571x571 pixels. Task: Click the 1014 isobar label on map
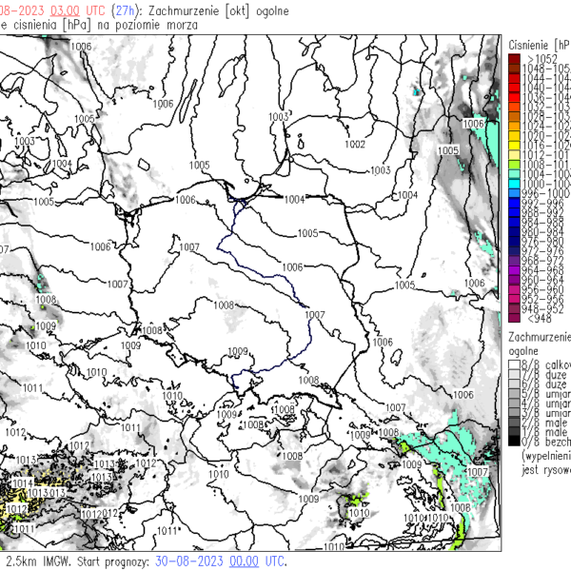(x=21, y=482)
